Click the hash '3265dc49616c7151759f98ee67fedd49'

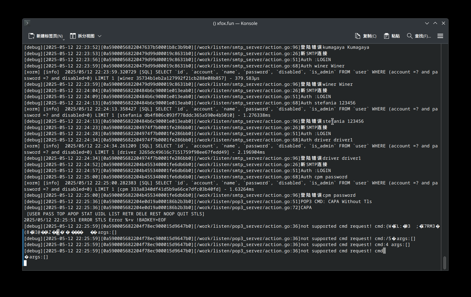click(183, 152)
